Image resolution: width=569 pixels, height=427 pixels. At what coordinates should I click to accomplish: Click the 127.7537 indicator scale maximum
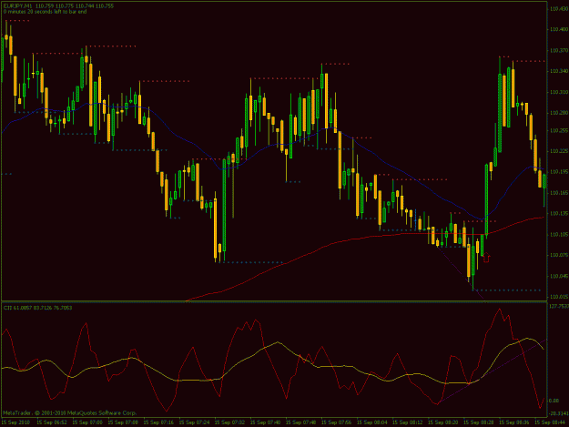(559, 306)
